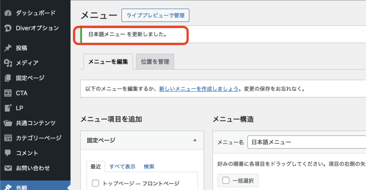Collapse the 固定ページ panel arrow
Viewport: 366px width, 190px height.
[195, 140]
